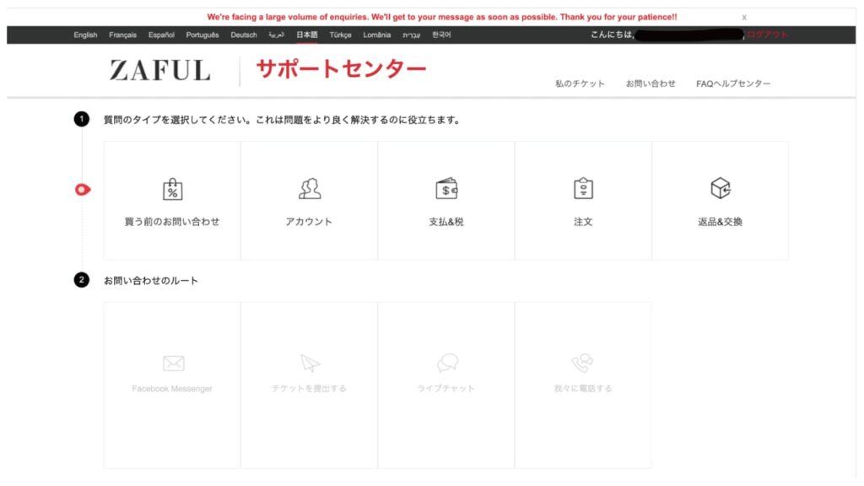Click the phone call icon

[x=582, y=363]
